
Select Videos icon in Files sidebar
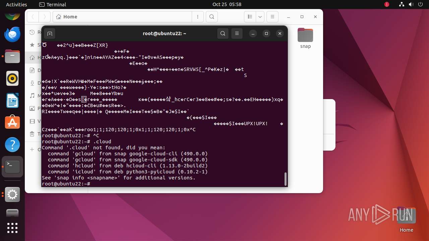(x=32, y=121)
